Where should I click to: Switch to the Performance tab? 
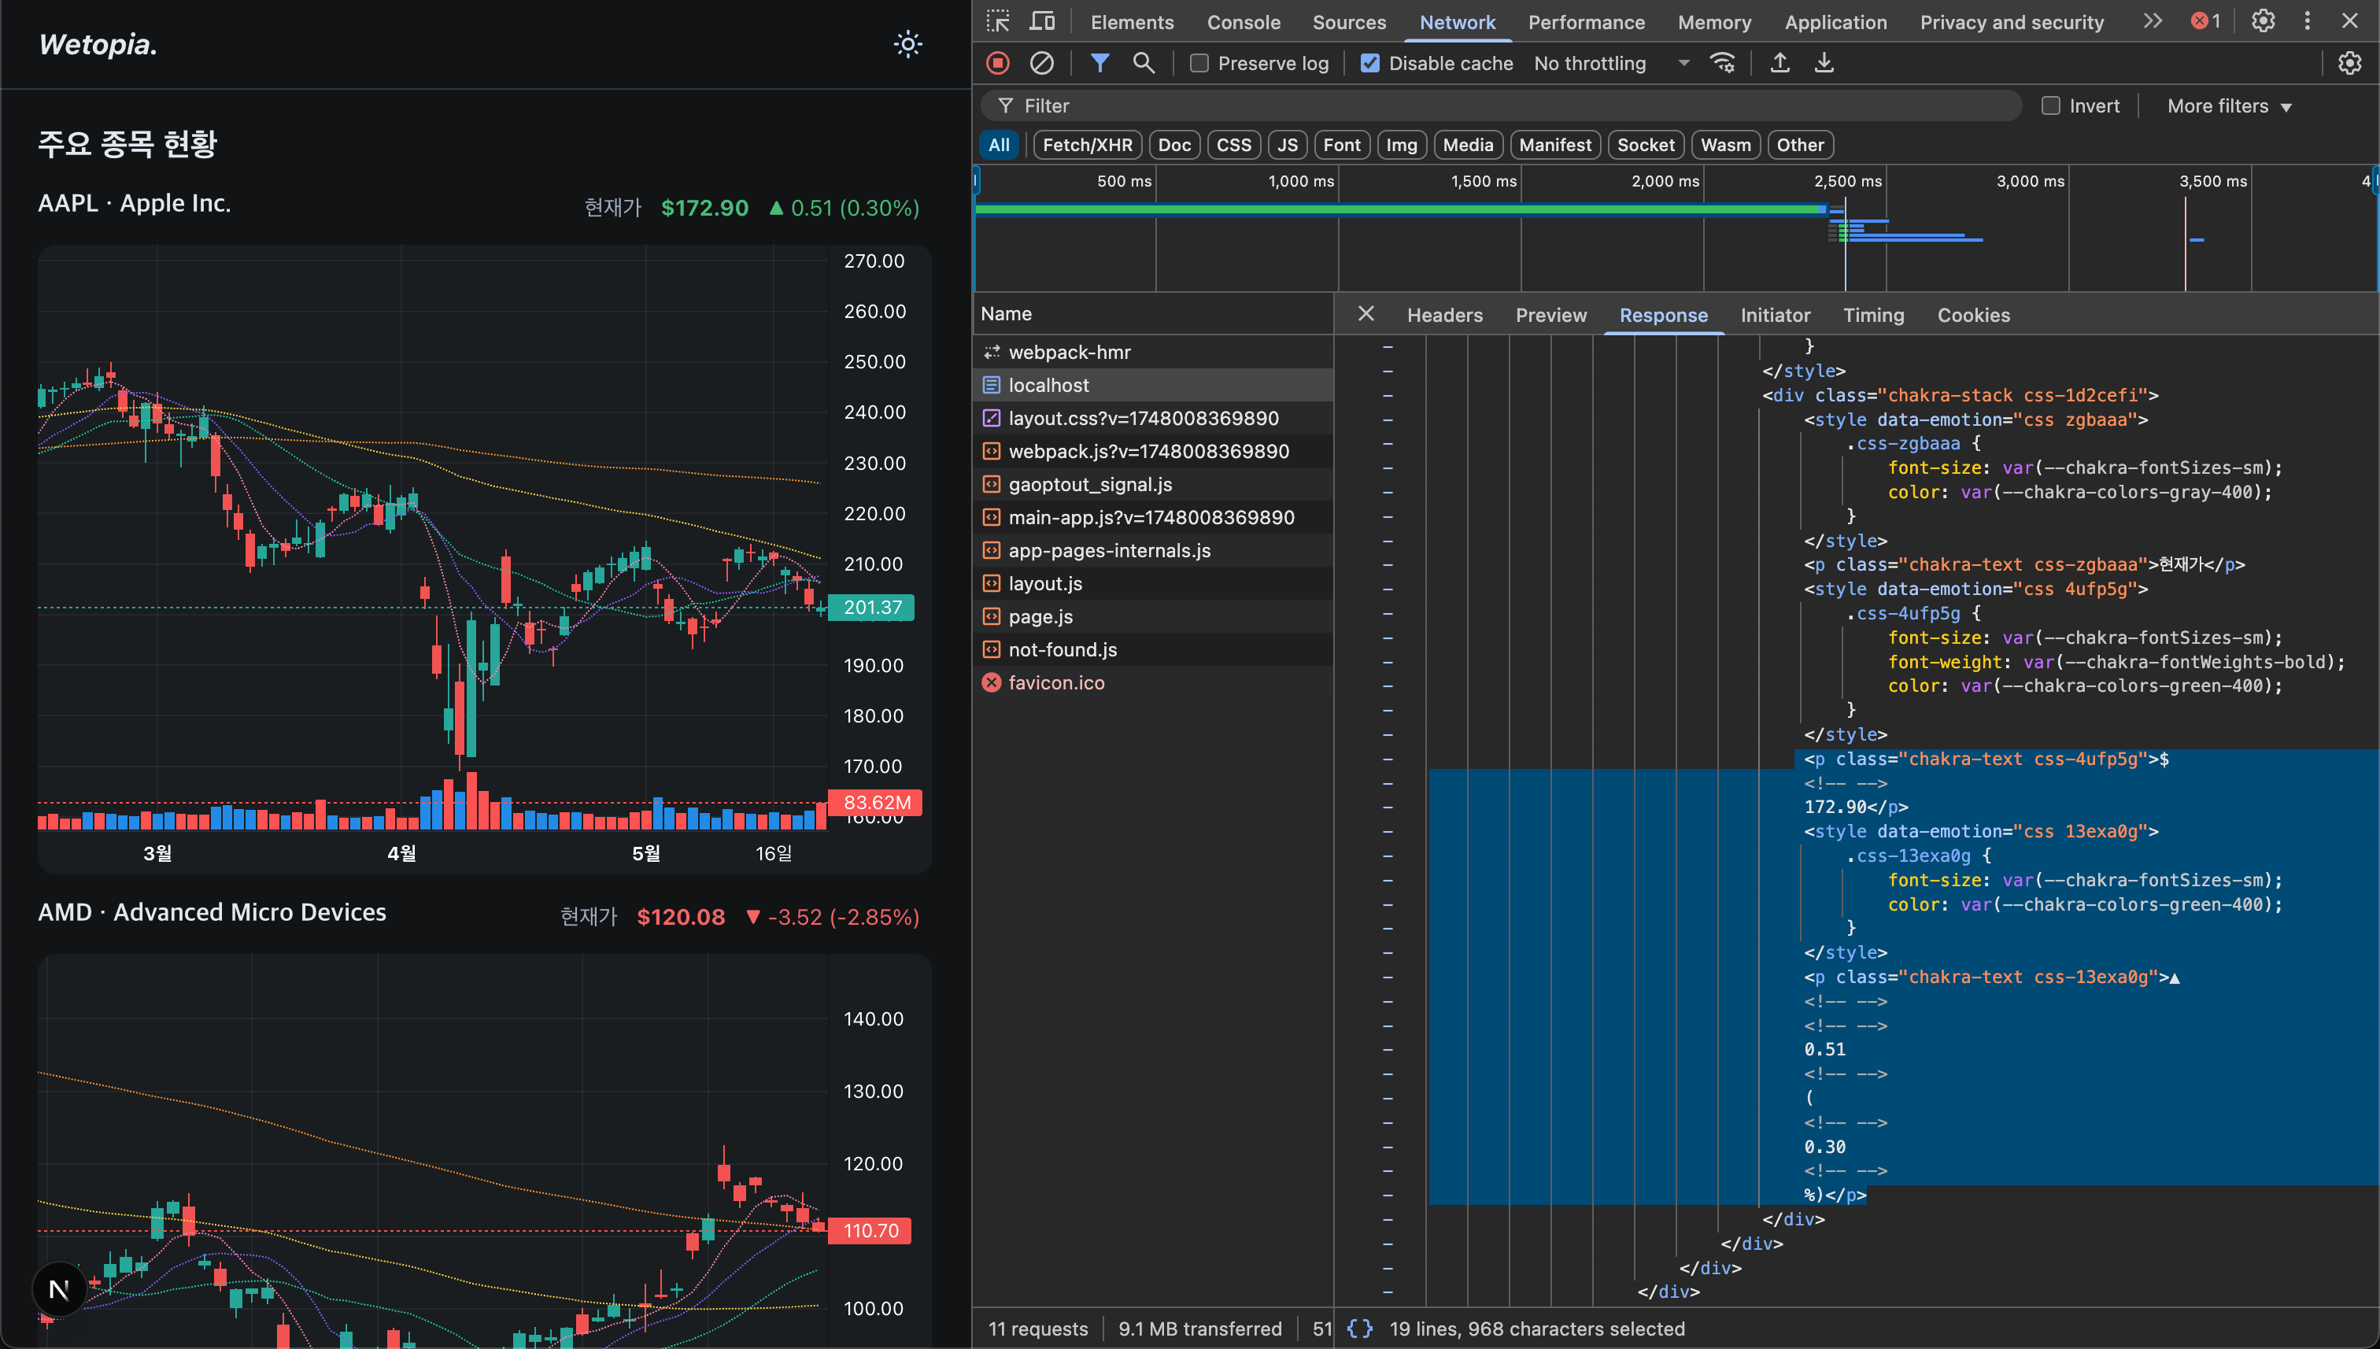pos(1586,22)
